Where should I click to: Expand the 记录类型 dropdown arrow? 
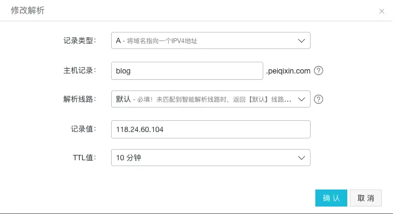pos(302,40)
